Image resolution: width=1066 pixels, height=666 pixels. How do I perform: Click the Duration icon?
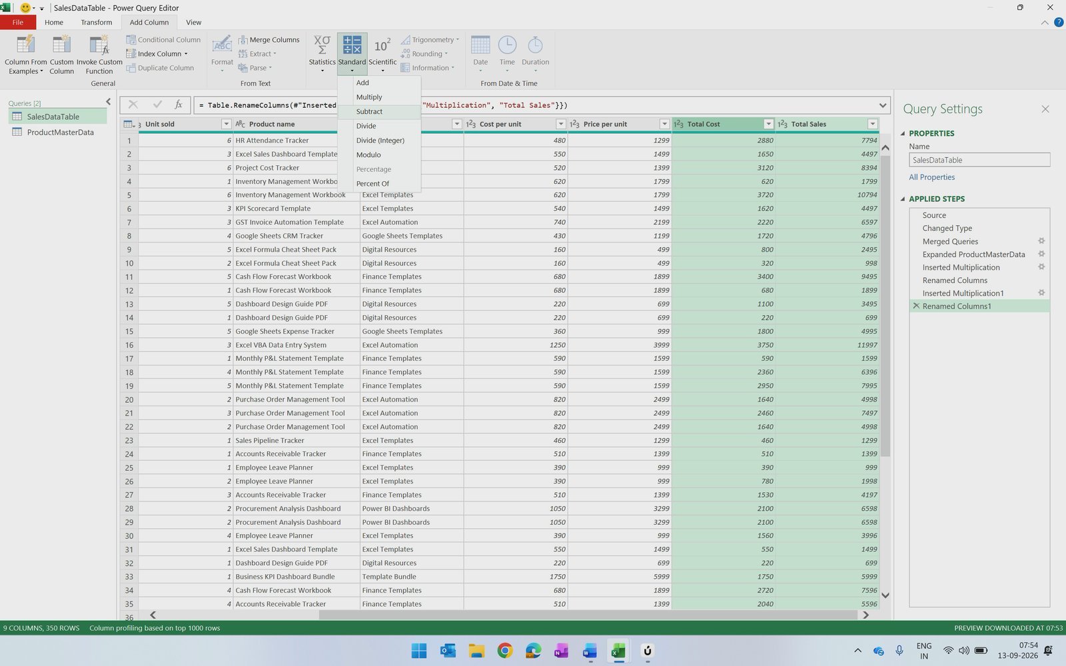(x=535, y=45)
